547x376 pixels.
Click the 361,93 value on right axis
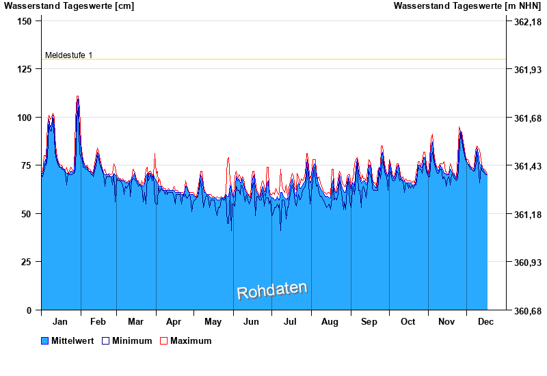pos(526,70)
